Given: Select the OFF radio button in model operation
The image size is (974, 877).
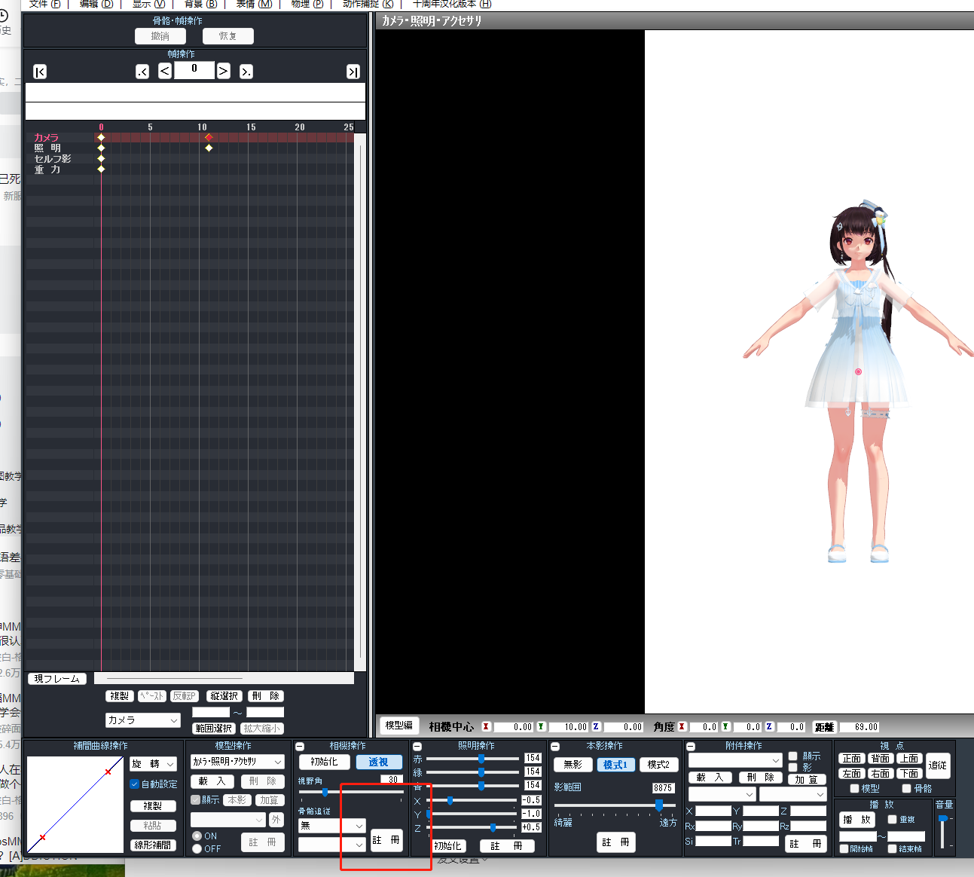Looking at the screenshot, I should pos(197,848).
